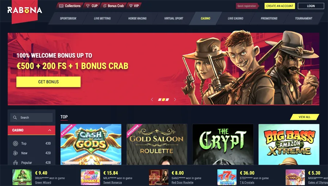
Task: Go to previous banner slide arrow
Action: tap(152, 100)
